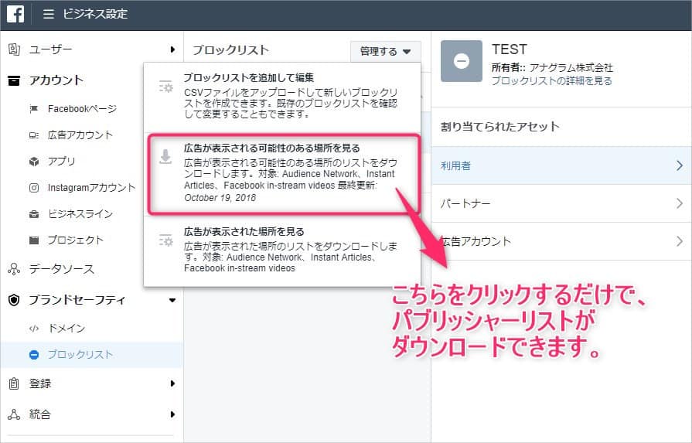Collapse the ブランドセーフティ section
Screen dimensions: 692x443
click(x=172, y=300)
